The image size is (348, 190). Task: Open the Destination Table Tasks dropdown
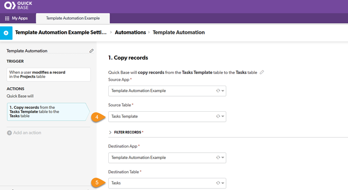point(167,183)
